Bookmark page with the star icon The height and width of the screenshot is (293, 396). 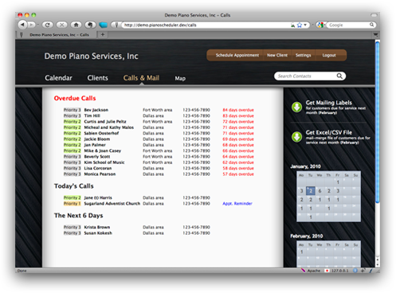300,25
